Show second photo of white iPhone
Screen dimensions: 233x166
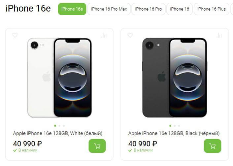[59, 126]
